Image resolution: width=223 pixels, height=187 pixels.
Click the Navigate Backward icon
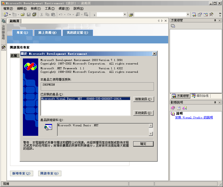78,15
